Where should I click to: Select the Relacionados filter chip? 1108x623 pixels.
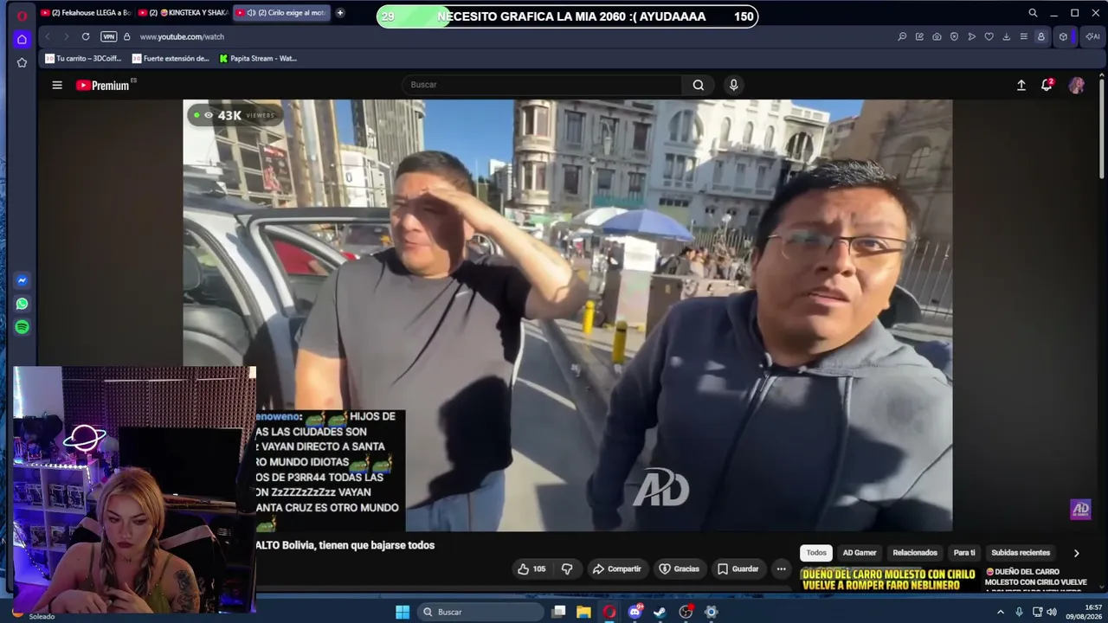tap(915, 553)
